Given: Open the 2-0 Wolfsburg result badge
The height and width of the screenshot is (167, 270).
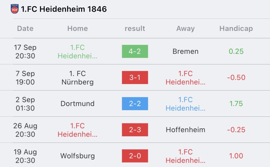Looking at the screenshot, I should (x=135, y=156).
